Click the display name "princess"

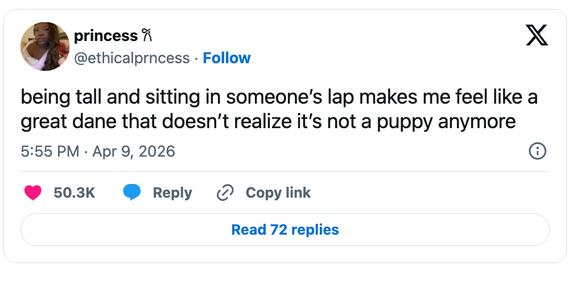click(x=106, y=36)
